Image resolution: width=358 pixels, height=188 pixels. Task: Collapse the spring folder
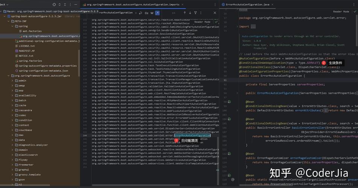[12, 26]
